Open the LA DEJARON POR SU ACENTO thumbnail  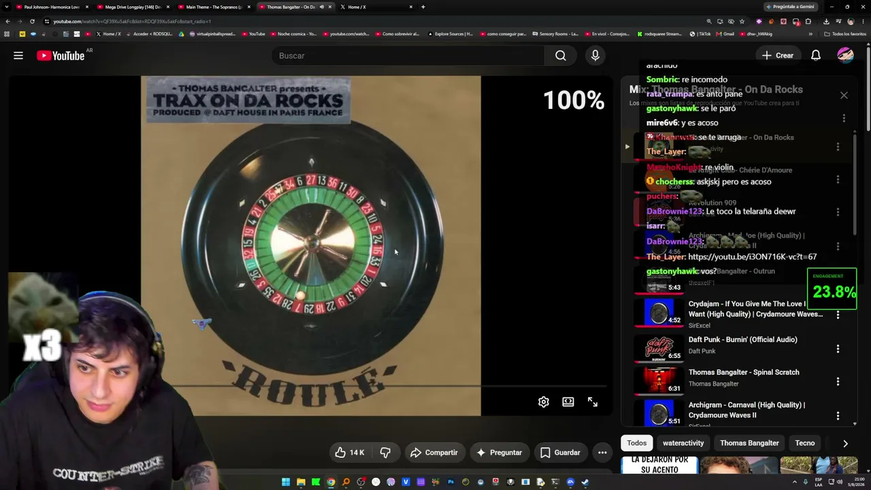point(659,465)
